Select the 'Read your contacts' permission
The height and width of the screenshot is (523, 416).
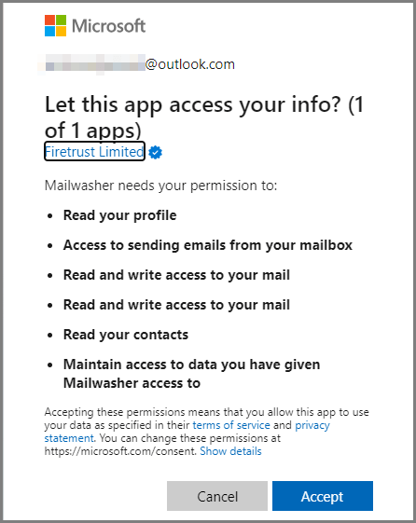(126, 335)
